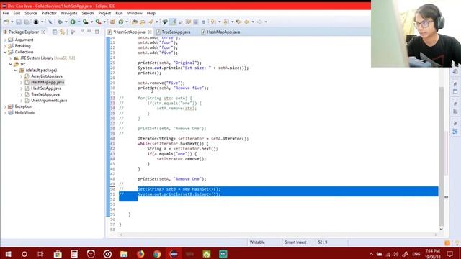Screen dimensions: 461x259
Task: Click the New file toolbar icon
Action: 6,22
